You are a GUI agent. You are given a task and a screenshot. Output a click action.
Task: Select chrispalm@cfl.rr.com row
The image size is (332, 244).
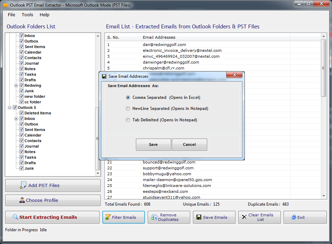click(x=213, y=68)
